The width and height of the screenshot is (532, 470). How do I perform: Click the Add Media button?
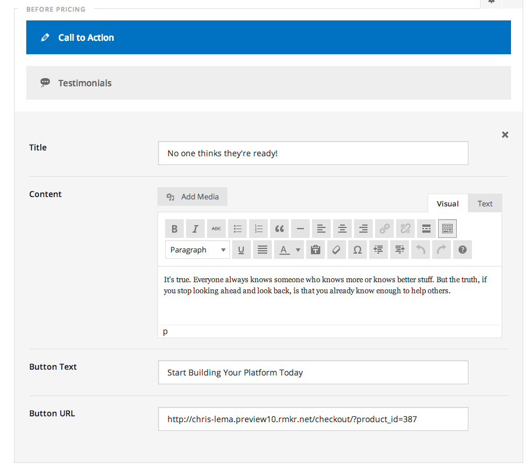pos(192,197)
